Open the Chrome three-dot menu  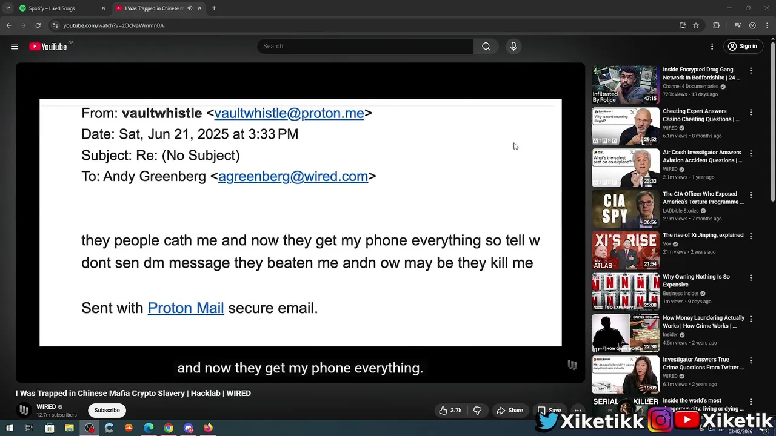click(x=766, y=25)
